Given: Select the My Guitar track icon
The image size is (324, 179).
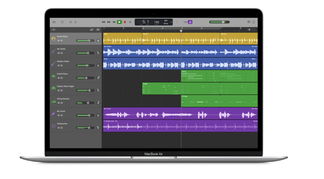Looking at the screenshot, I should tap(53, 51).
